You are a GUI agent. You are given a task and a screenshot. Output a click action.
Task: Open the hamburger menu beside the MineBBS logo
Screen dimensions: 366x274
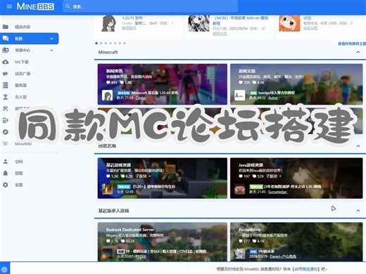pyautogui.click(x=9, y=6)
